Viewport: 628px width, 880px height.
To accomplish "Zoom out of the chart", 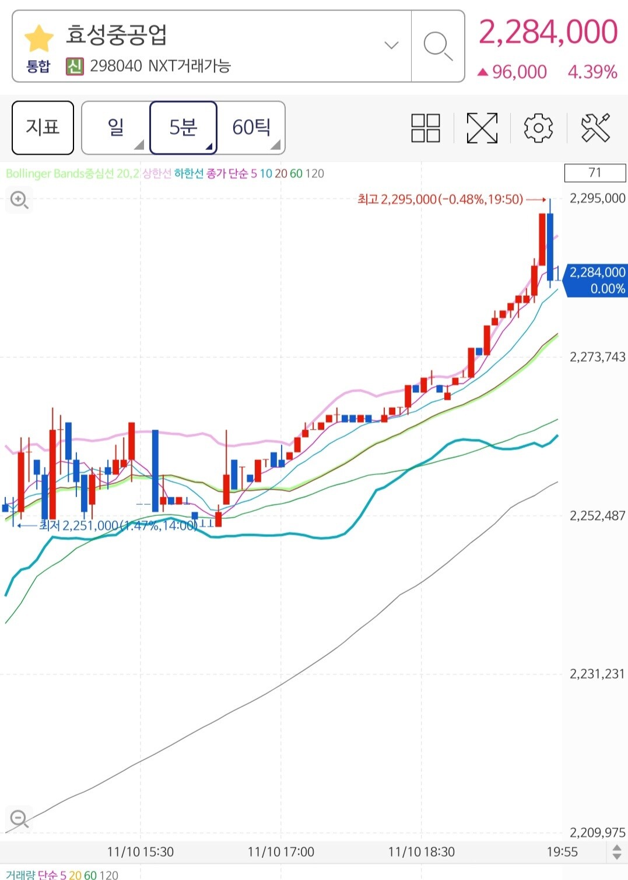I will 19,818.
